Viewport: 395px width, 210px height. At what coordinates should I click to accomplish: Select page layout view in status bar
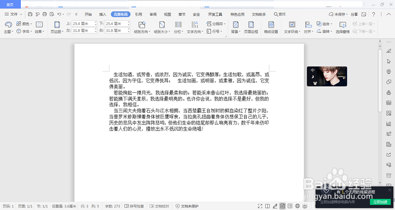pos(282,206)
